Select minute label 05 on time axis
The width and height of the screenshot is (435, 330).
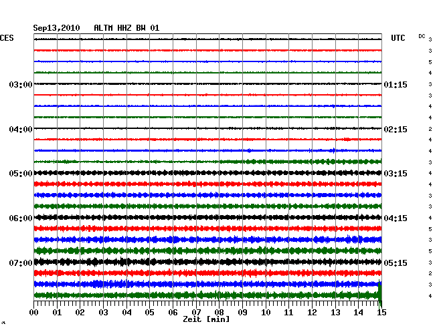click(x=149, y=312)
